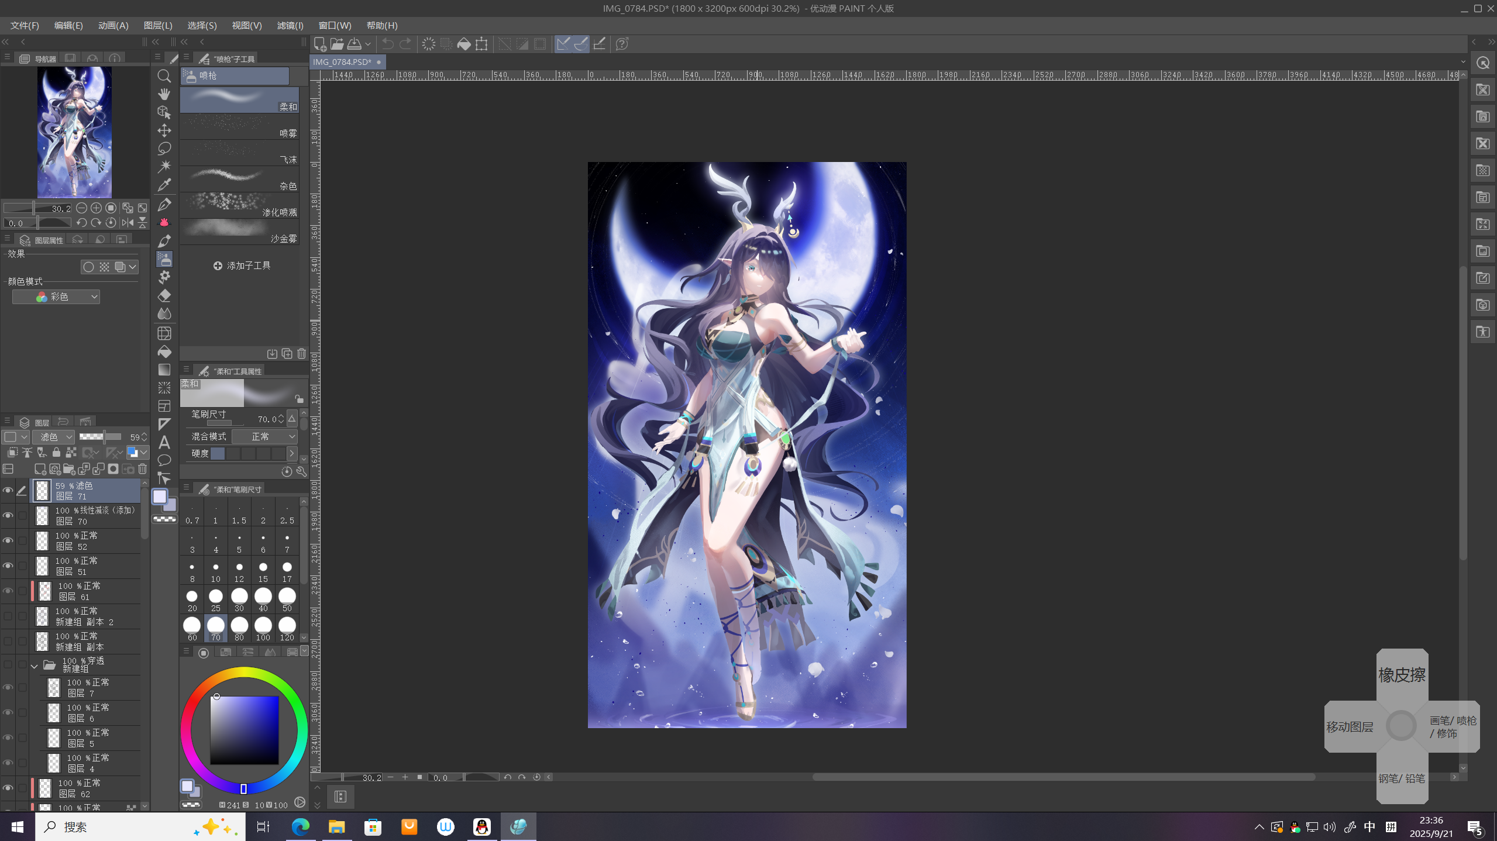The image size is (1497, 841).
Task: Toggle the brush size lock icon
Action: (x=299, y=399)
